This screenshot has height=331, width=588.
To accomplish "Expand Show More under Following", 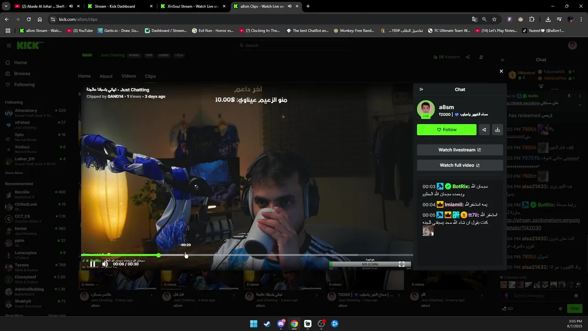I will coord(14,173).
